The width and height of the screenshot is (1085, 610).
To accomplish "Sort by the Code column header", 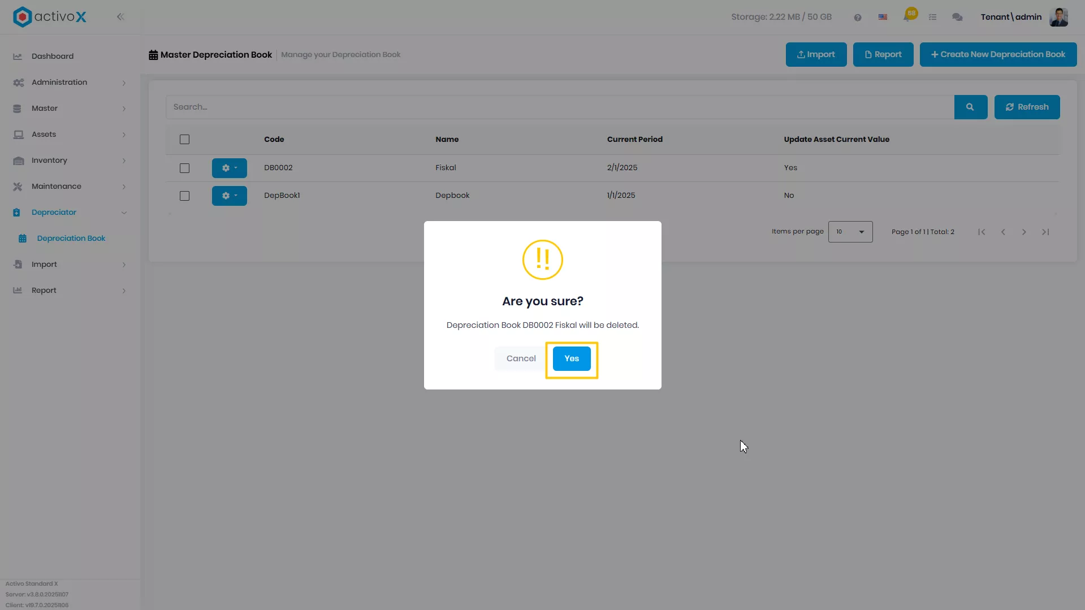I will [274, 140].
